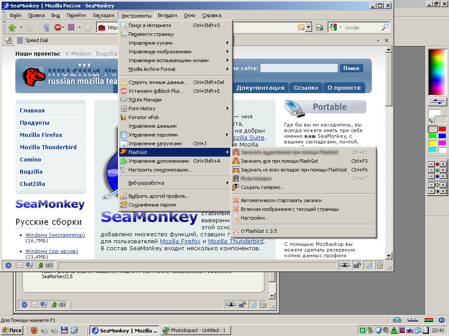Open the list-all-tabs dropdown arrow
Viewport: 449px width, 336px height.
378,41
